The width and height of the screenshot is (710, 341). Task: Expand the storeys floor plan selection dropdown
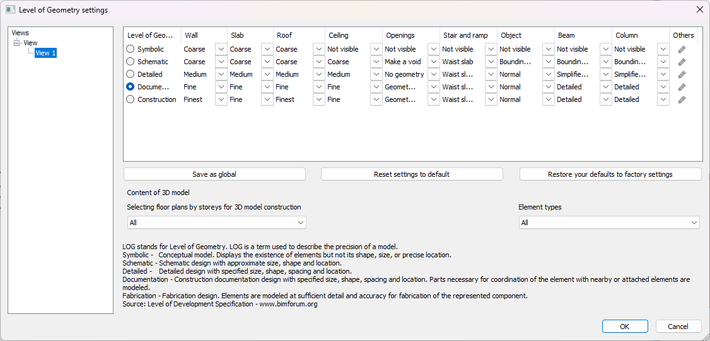[x=301, y=223]
